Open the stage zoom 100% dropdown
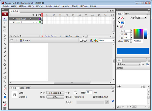The width and height of the screenshot is (152, 111). pyautogui.click(x=113, y=40)
